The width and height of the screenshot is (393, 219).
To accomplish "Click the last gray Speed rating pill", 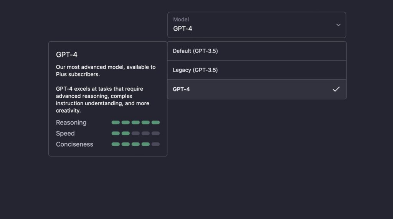I will tap(155, 133).
